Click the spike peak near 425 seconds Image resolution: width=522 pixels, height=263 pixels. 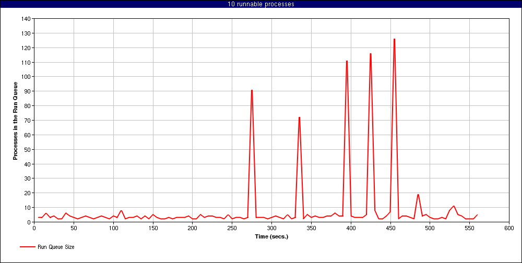[371, 54]
